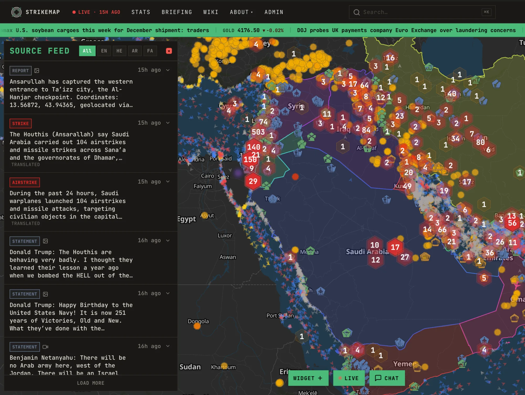The height and width of the screenshot is (395, 525).
Task: Click the 150 cluster marker
Action: pyautogui.click(x=250, y=159)
